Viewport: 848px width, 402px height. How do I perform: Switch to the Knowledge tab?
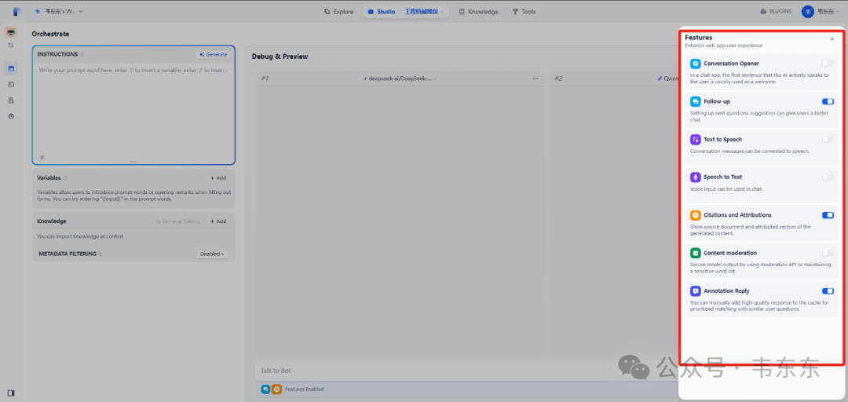pos(478,11)
